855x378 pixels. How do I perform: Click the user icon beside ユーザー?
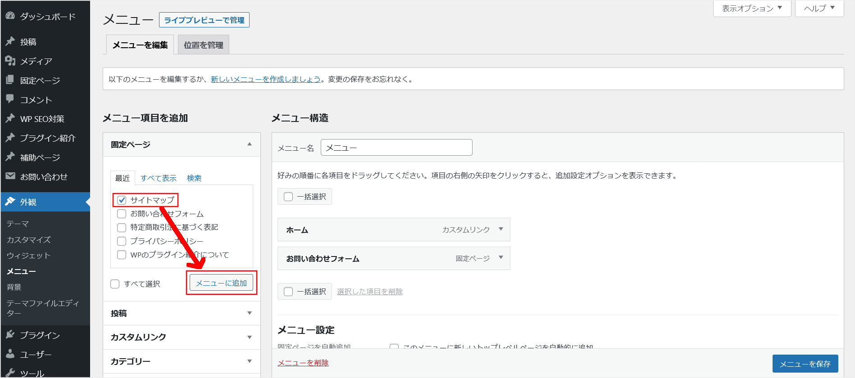click(x=10, y=354)
